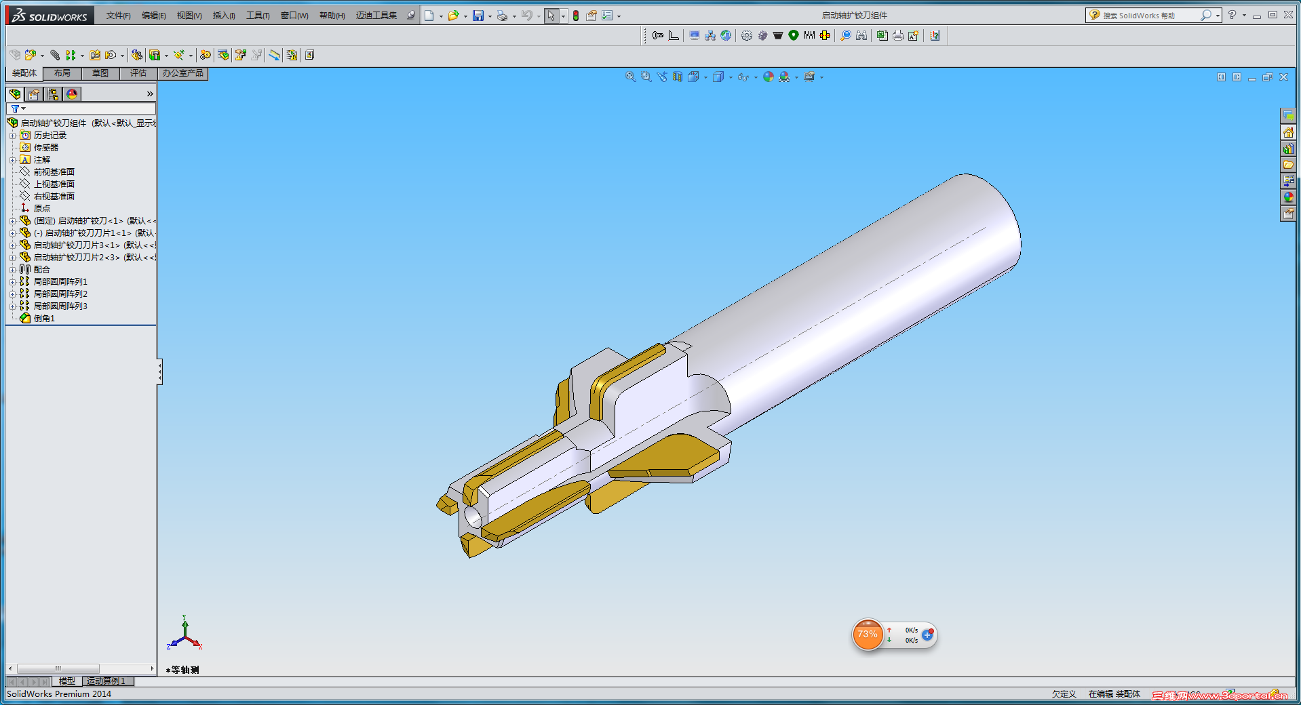Expand the 局部圆周阵列1 node

(x=12, y=282)
